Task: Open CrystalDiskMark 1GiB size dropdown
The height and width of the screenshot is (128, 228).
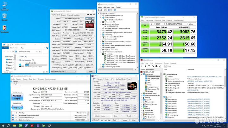Action: point(160,24)
